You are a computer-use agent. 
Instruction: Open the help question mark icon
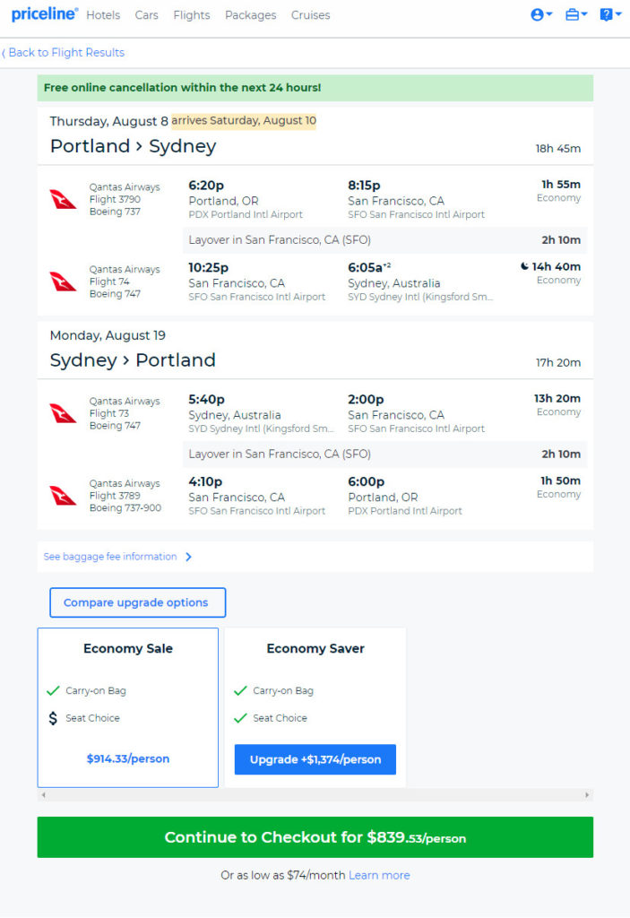tap(610, 14)
